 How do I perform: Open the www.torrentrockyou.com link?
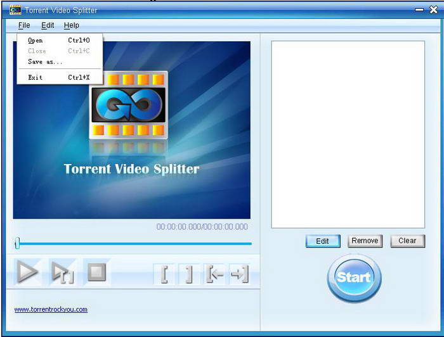51,309
